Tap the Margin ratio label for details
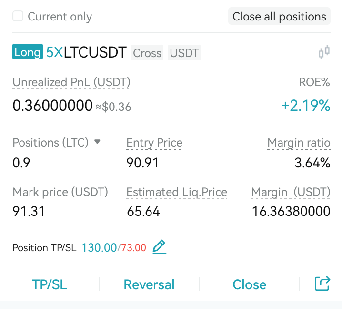 click(299, 143)
